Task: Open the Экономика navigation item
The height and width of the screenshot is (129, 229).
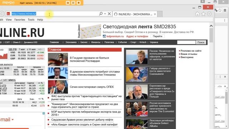Action: [x=71, y=42]
